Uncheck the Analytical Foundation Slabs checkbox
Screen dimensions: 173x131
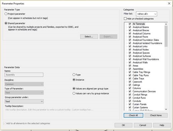130,40
